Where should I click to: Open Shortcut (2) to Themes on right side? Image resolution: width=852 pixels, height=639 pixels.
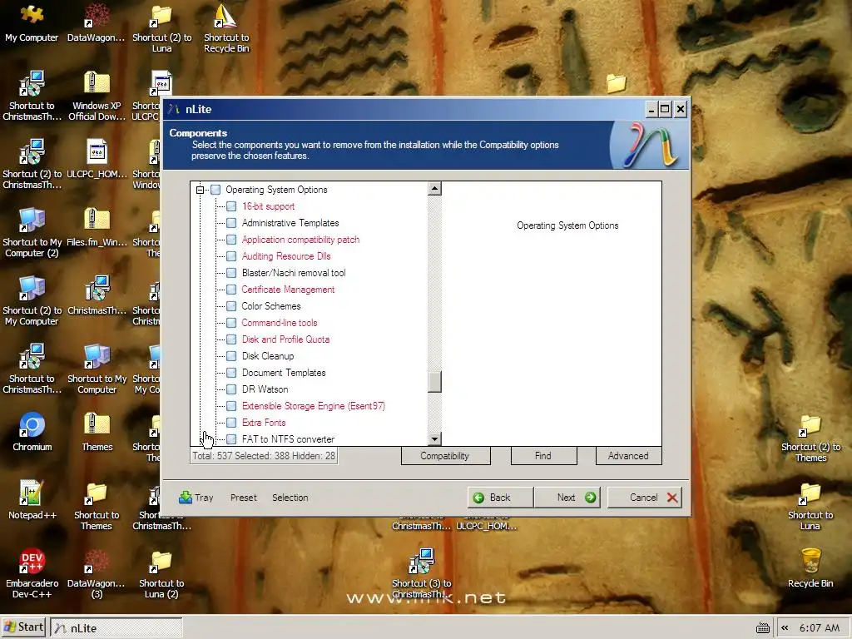810,438
